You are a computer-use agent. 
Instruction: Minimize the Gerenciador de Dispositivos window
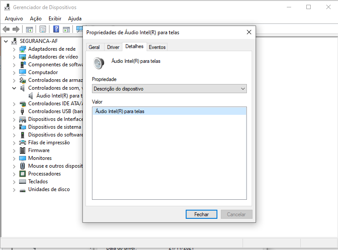(289, 7)
